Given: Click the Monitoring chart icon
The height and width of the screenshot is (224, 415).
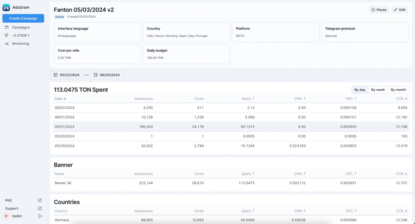Looking at the screenshot, I should pos(7,44).
